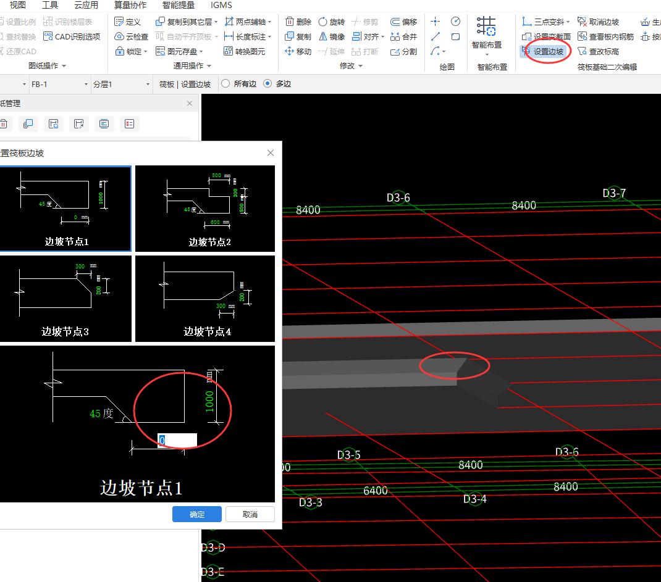Select the 分割 tool
The image size is (661, 582).
tap(403, 51)
